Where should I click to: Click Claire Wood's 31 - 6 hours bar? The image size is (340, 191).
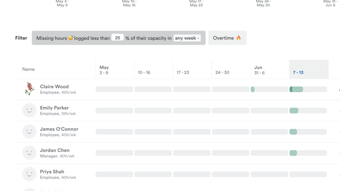pos(269,89)
